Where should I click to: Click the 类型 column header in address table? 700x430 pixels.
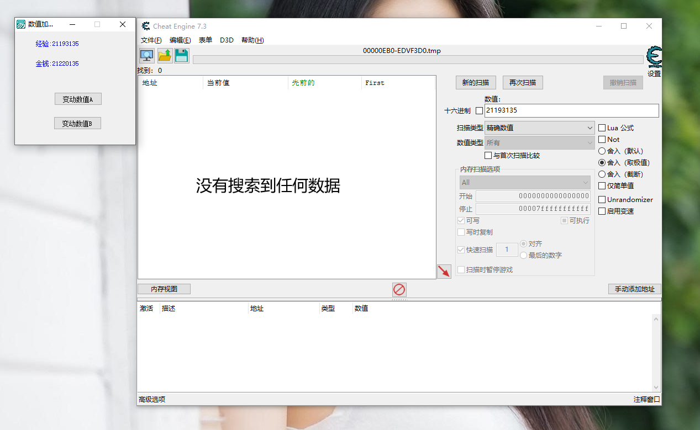[x=336, y=309]
